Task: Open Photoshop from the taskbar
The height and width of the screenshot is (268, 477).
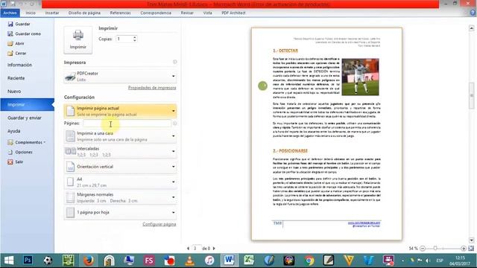Action: (x=28, y=261)
